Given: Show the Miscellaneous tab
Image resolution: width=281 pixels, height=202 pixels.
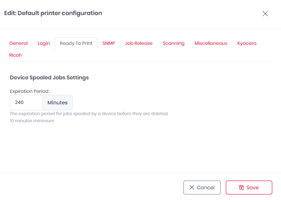Looking at the screenshot, I should coord(211,43).
